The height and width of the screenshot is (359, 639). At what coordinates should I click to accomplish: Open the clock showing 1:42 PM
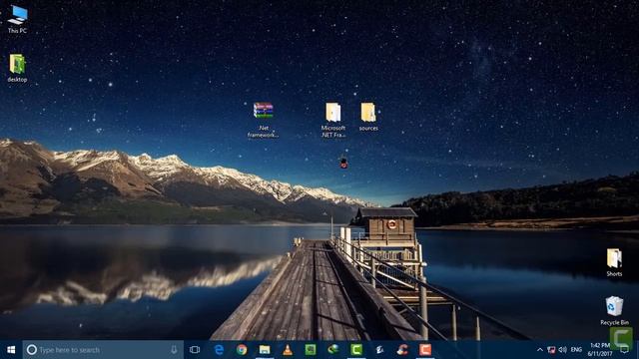pos(600,350)
